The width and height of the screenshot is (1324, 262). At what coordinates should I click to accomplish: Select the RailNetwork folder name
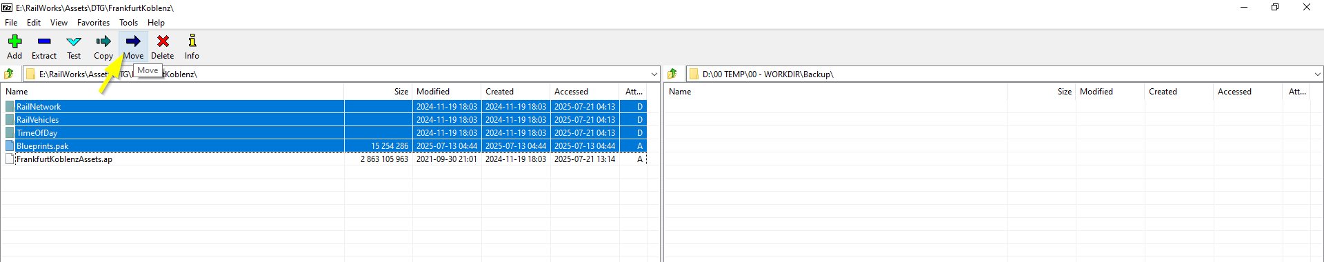tap(39, 107)
